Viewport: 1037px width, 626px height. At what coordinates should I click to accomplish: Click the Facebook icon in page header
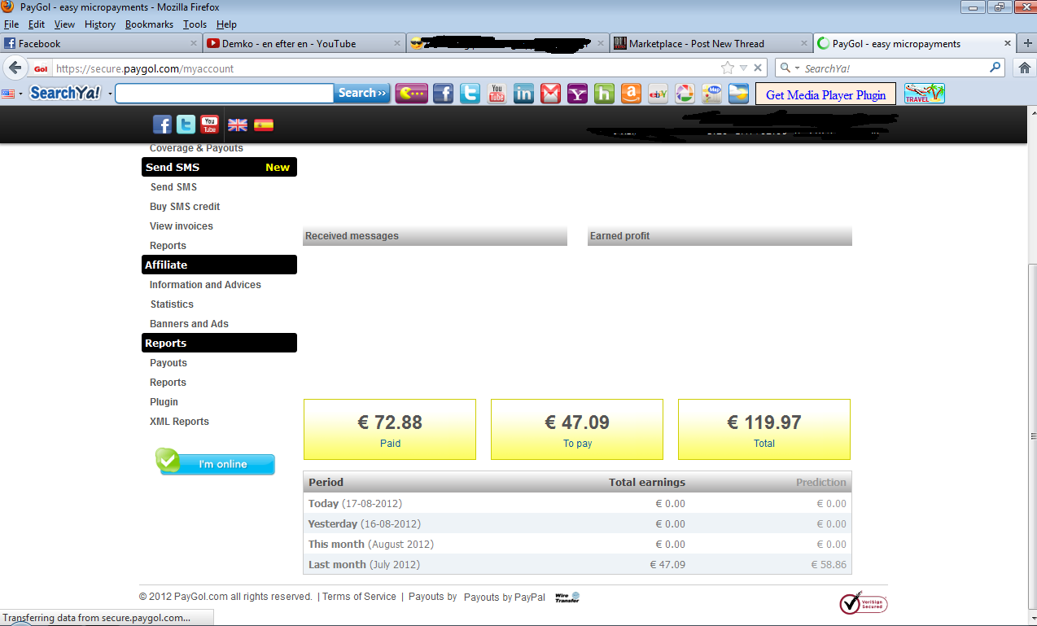pyautogui.click(x=163, y=125)
